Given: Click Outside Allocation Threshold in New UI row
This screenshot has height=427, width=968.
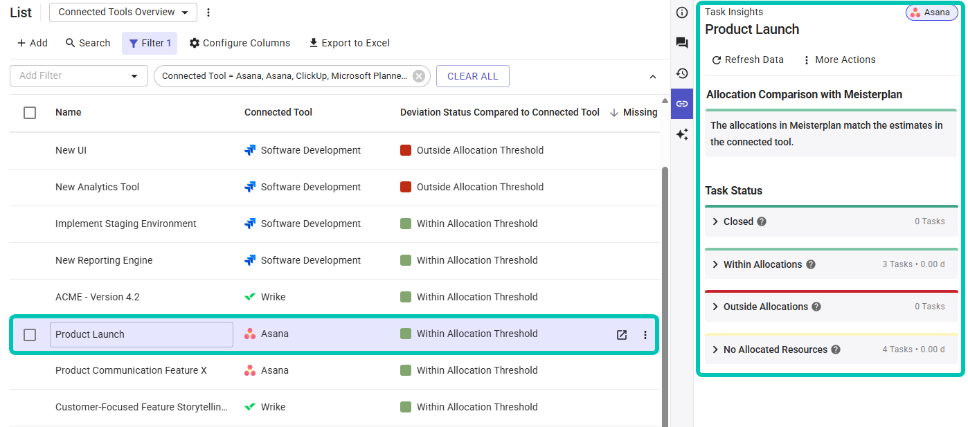Looking at the screenshot, I should (480, 150).
